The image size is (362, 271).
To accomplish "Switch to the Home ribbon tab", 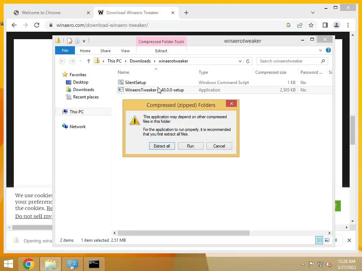I will pyautogui.click(x=85, y=51).
